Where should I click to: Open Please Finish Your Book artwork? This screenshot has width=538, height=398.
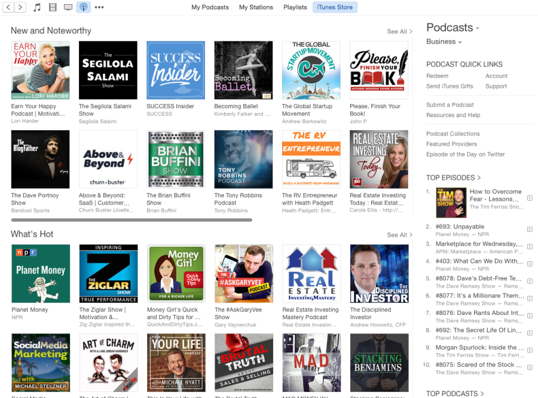pyautogui.click(x=379, y=71)
